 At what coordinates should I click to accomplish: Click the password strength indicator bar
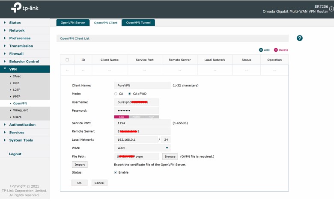coord(137,117)
